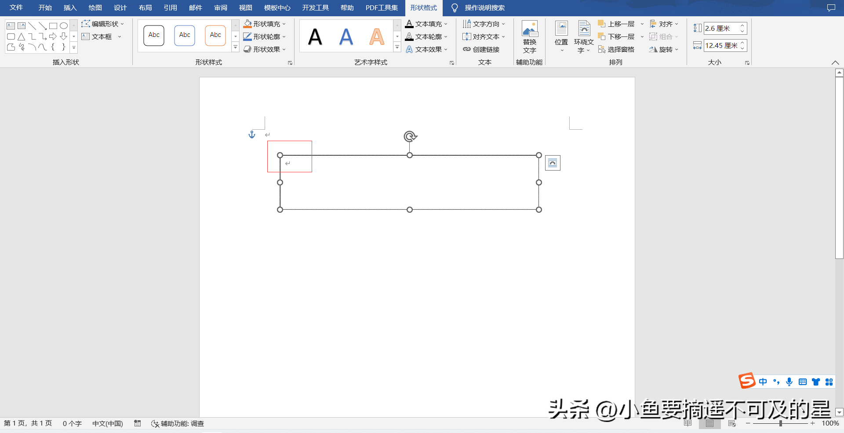The width and height of the screenshot is (844, 433).
Task: Increase shape height with up spinner
Action: tap(742, 25)
